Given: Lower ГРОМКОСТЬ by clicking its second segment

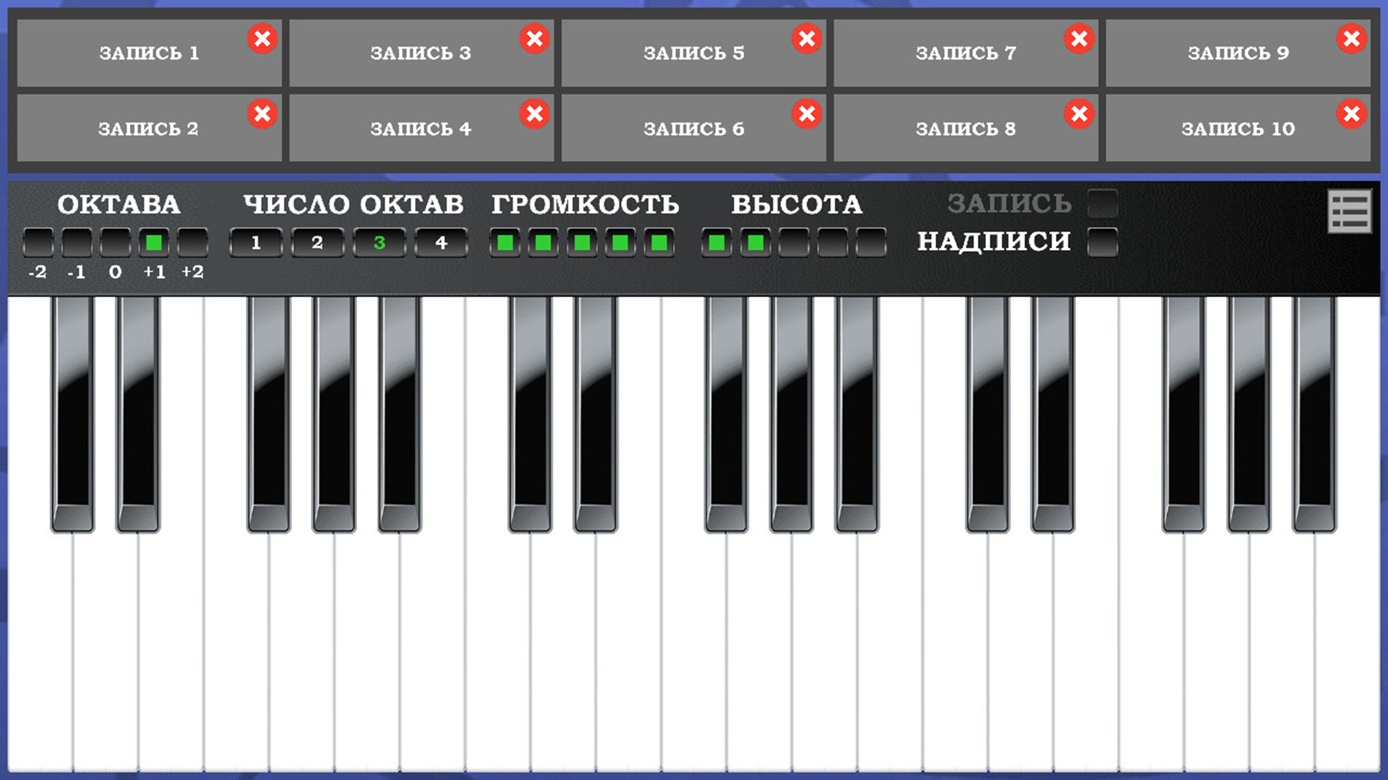Looking at the screenshot, I should (543, 243).
